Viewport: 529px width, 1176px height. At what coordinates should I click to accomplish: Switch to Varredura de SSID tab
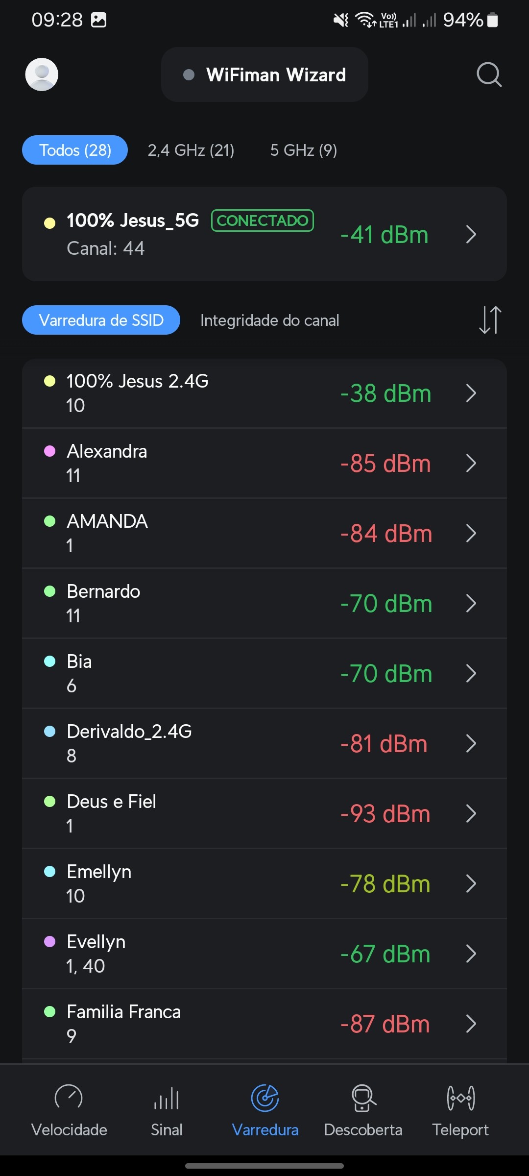coord(101,320)
